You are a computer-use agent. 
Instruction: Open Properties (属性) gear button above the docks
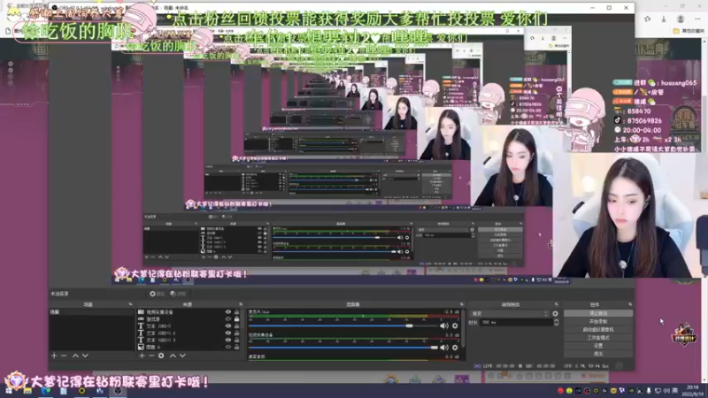point(158,294)
